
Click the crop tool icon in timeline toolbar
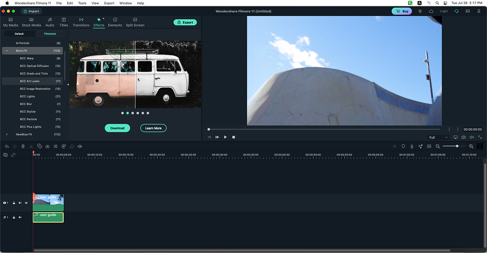click(39, 146)
